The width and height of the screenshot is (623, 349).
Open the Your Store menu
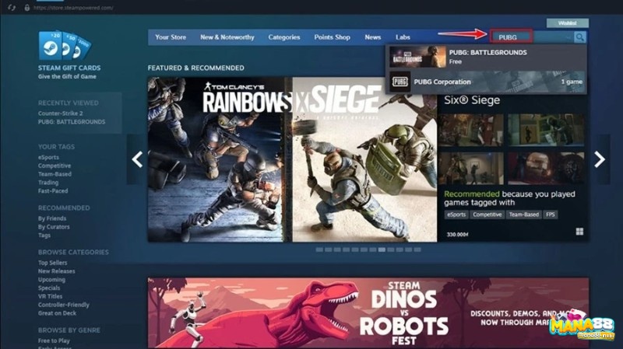click(171, 37)
